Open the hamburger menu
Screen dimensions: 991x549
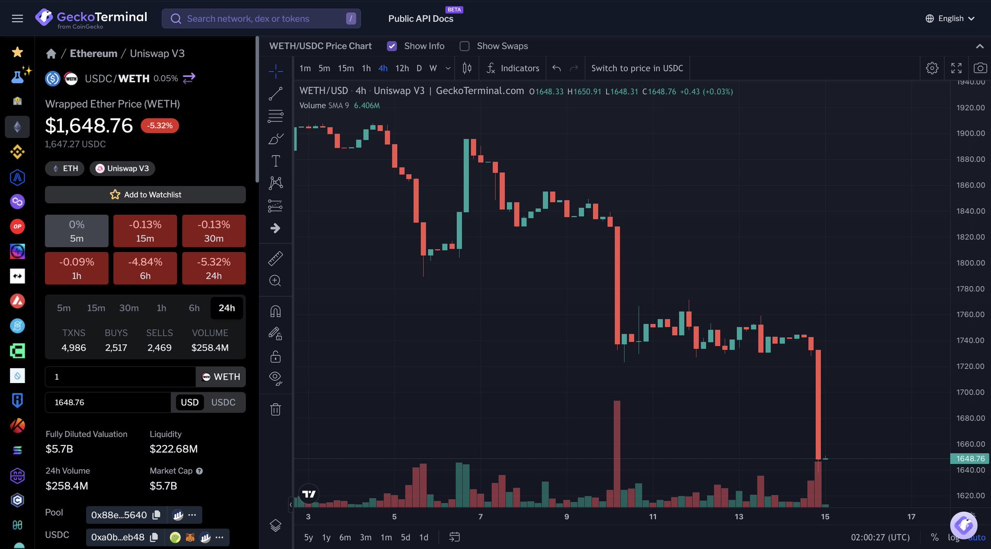tap(17, 18)
